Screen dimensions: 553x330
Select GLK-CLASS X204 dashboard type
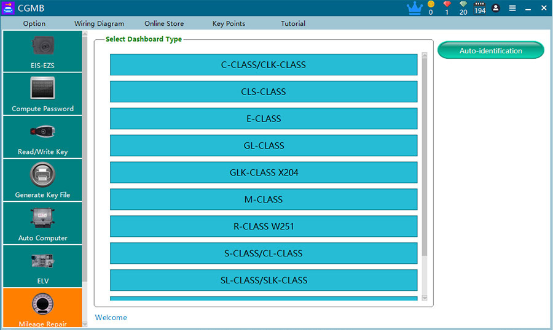(263, 173)
